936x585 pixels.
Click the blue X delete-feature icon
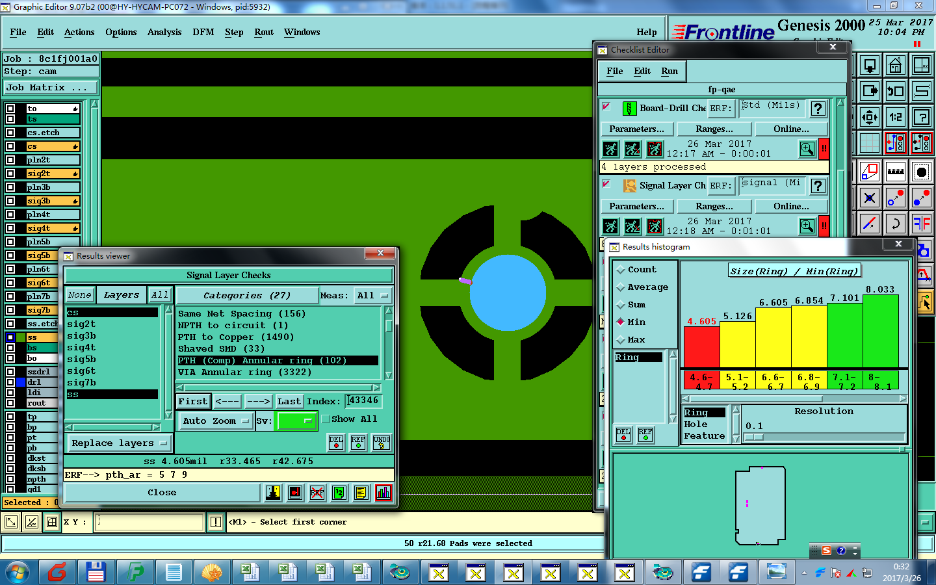coord(870,198)
